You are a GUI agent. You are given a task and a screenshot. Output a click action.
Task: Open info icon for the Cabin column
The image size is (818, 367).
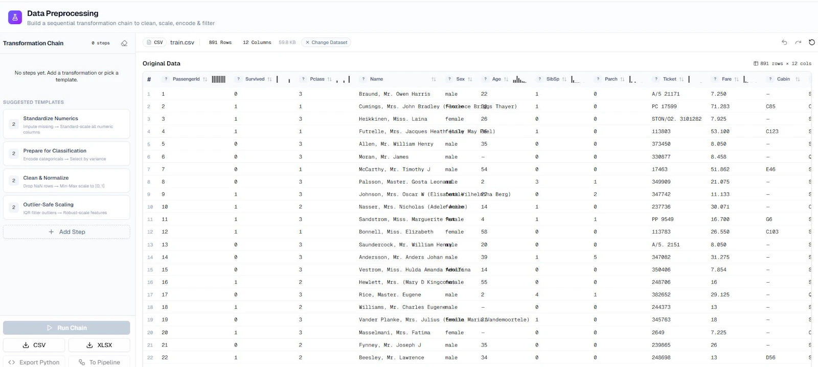coord(770,79)
